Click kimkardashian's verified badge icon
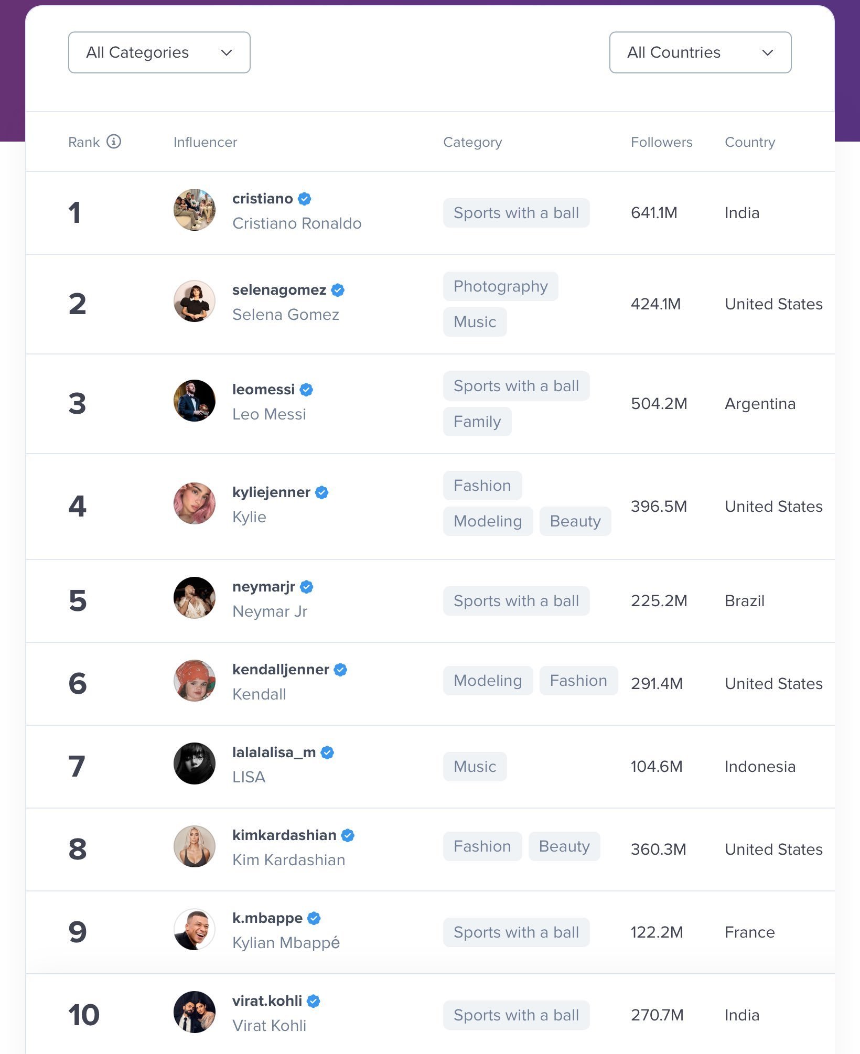Screen dimensions: 860x1054 click(348, 835)
